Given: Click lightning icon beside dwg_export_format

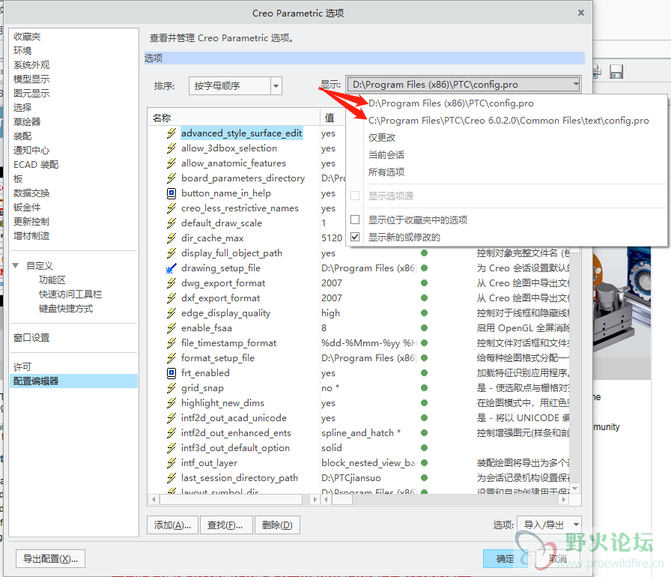Looking at the screenshot, I should [x=171, y=283].
